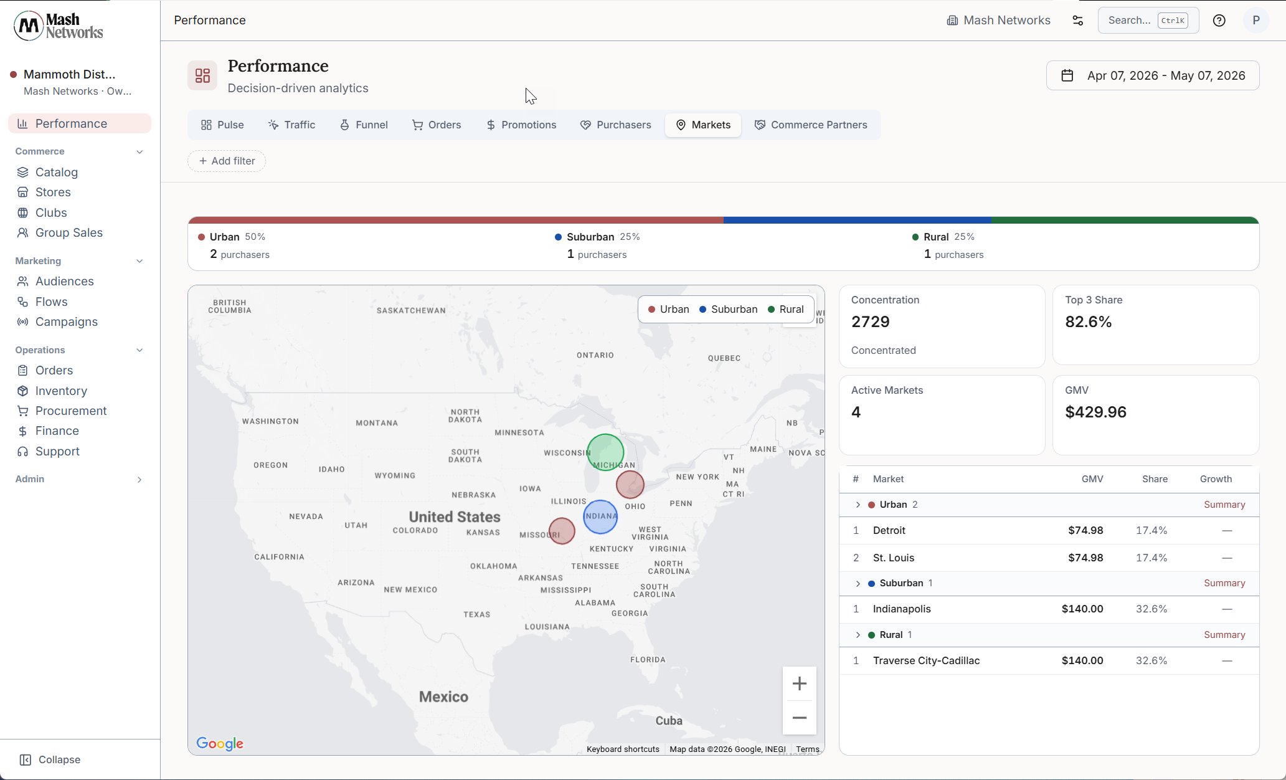Viewport: 1286px width, 780px height.
Task: Click the Finance dollar icon
Action: point(22,431)
